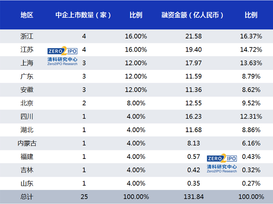
Task: Select the 浙江 region cell
Action: (27, 37)
